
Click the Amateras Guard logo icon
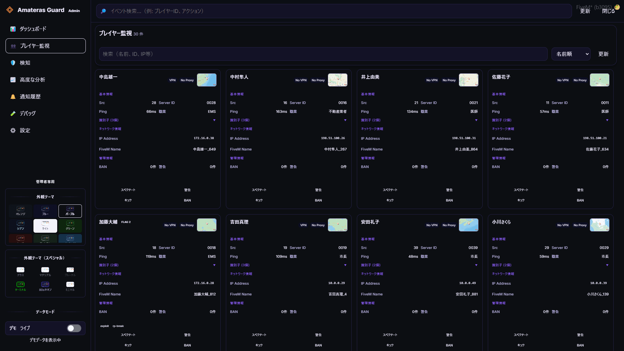pos(10,10)
